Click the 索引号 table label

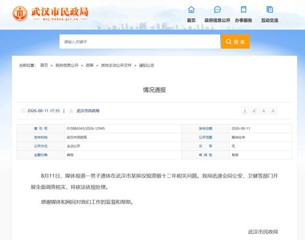click(x=41, y=129)
